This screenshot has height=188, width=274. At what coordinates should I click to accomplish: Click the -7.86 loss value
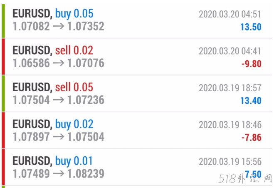tap(251, 137)
